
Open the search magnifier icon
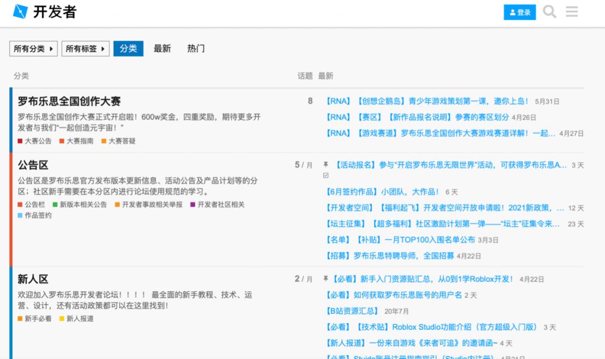(550, 12)
